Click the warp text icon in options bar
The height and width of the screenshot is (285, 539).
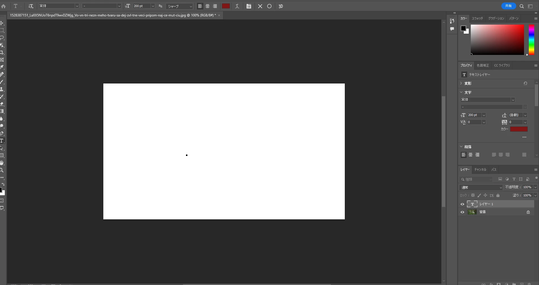tap(237, 6)
